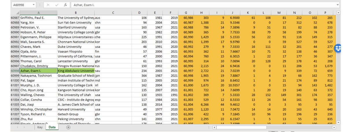Viewport: 347px width, 132px height.
Task: Select row header 60987
Action: 15,18
